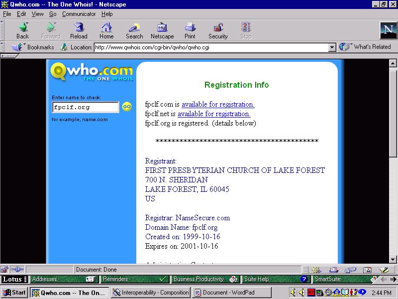
Task: Open the Help menu
Action: pyautogui.click(x=107, y=14)
